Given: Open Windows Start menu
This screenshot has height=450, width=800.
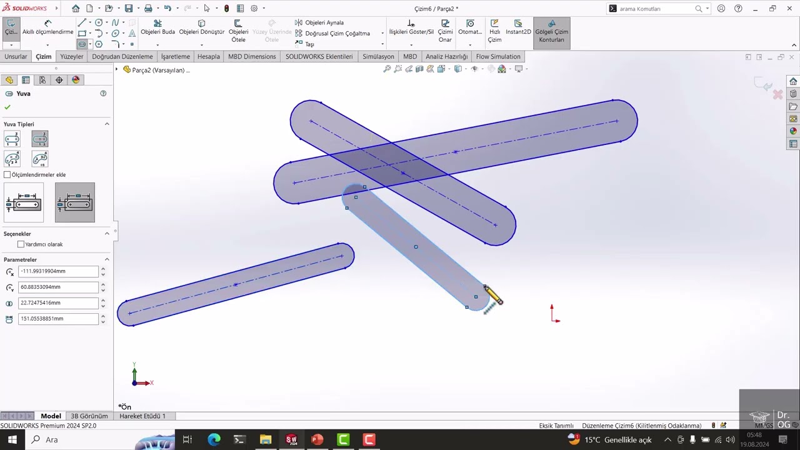Looking at the screenshot, I should coord(11,439).
